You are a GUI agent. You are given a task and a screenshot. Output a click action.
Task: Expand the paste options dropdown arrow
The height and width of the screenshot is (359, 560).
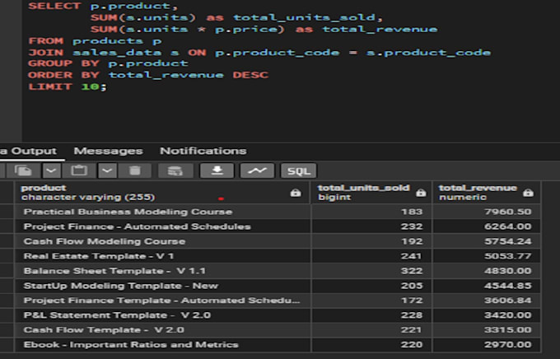[107, 170]
